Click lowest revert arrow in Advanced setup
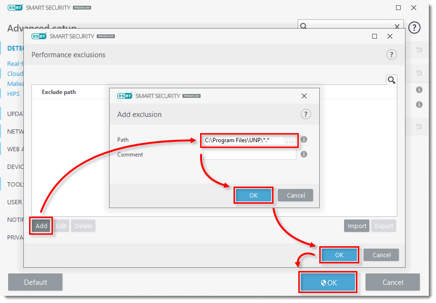Image resolution: width=436 pixels, height=303 pixels. (x=419, y=126)
